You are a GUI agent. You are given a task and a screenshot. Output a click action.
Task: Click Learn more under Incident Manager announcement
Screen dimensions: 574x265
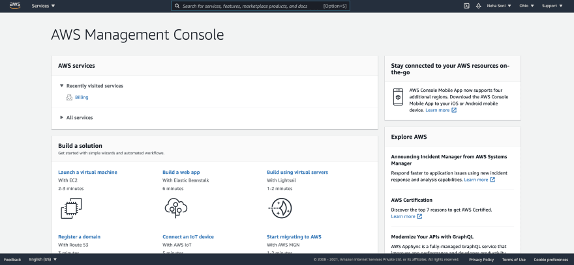tap(476, 180)
